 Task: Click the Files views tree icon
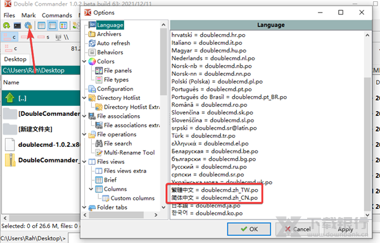tap(92, 162)
